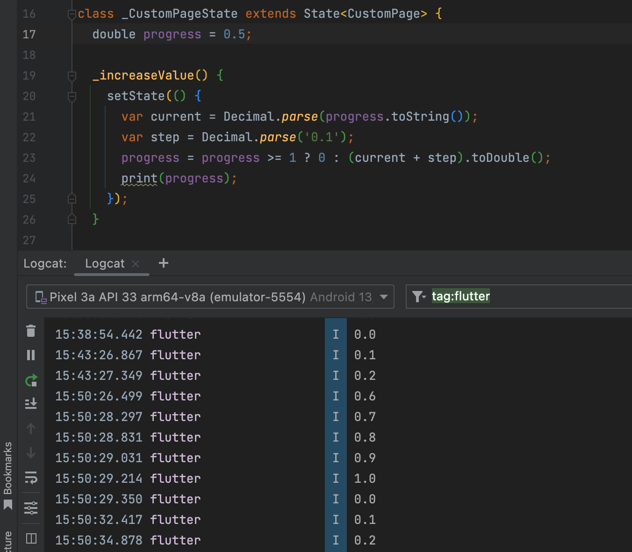Toggle soft-wrap in Logcat

tap(31, 478)
